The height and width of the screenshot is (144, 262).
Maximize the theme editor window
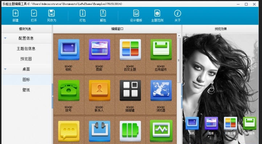(246, 4)
